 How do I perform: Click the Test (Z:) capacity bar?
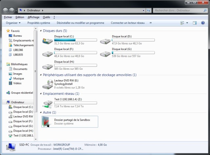tap(75, 103)
